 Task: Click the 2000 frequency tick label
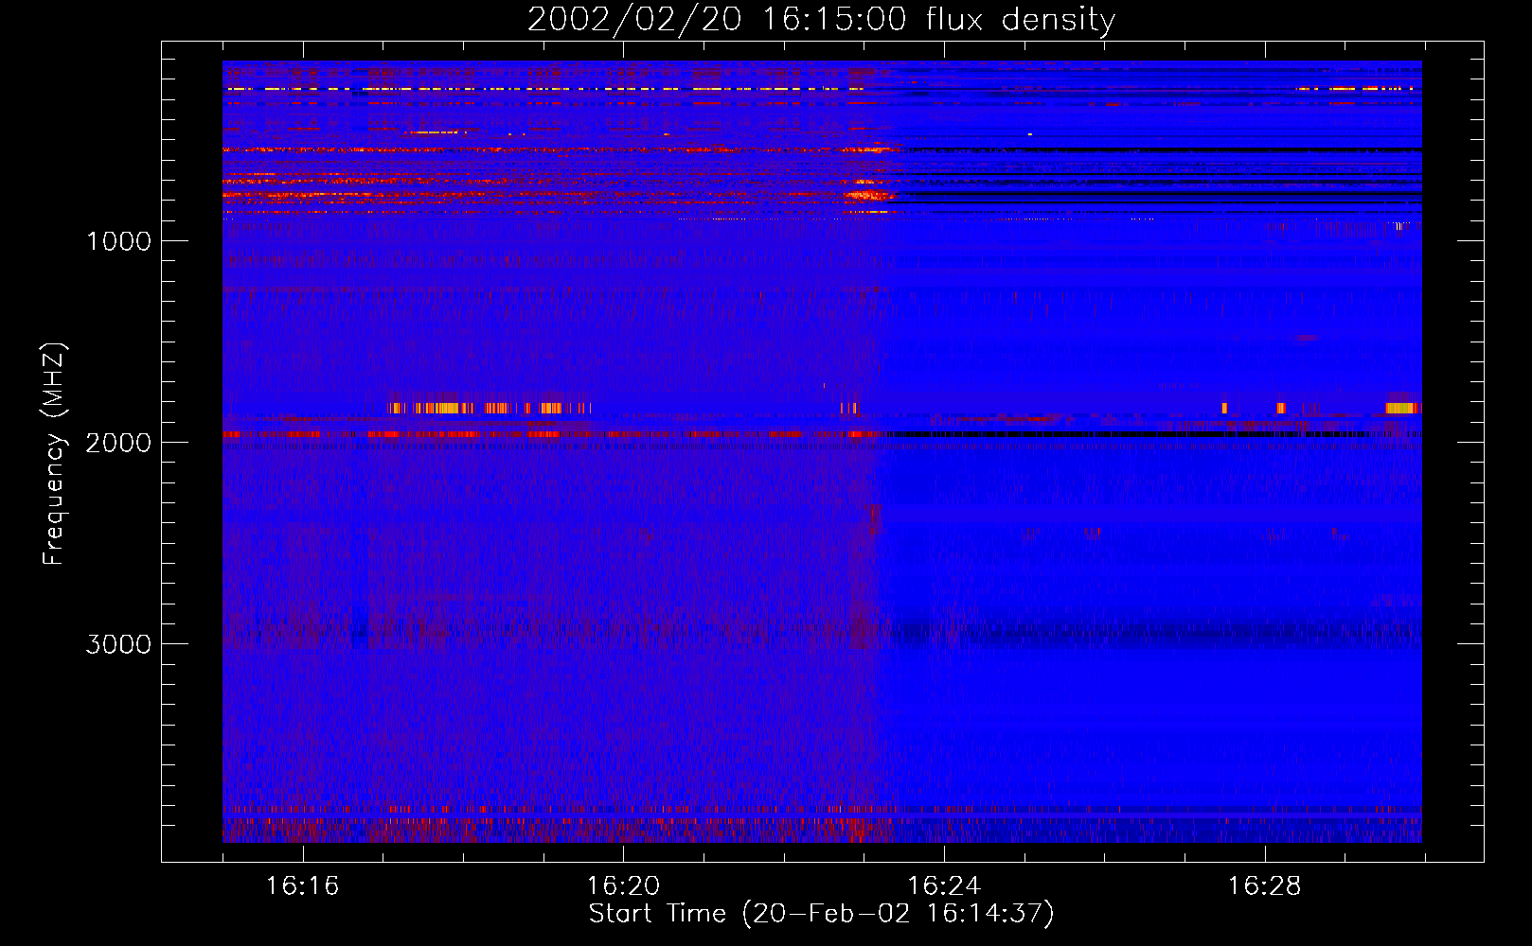(118, 443)
